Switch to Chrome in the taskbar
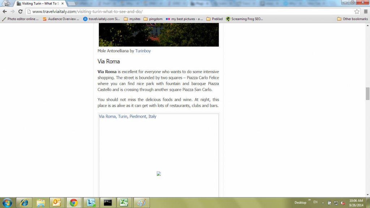Viewport: 370px width, 208px height. coord(74,203)
